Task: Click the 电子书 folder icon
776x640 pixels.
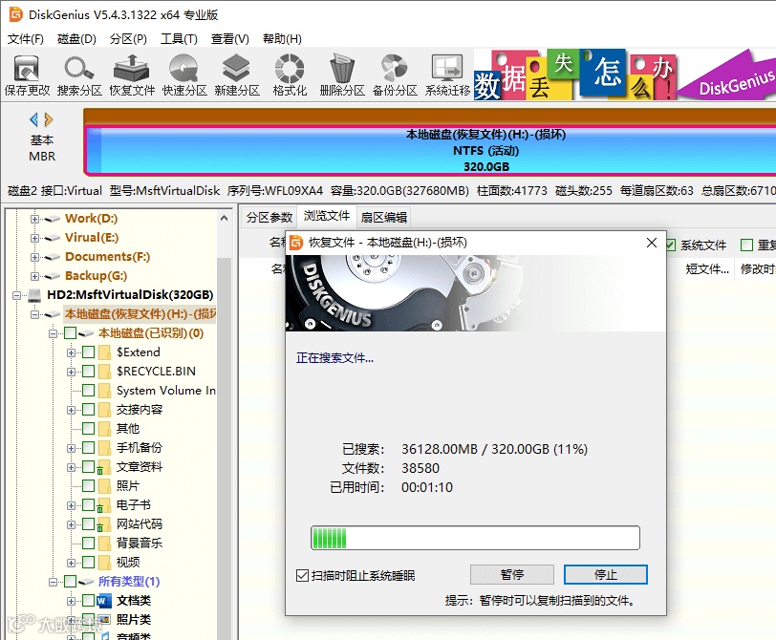Action: [x=103, y=505]
